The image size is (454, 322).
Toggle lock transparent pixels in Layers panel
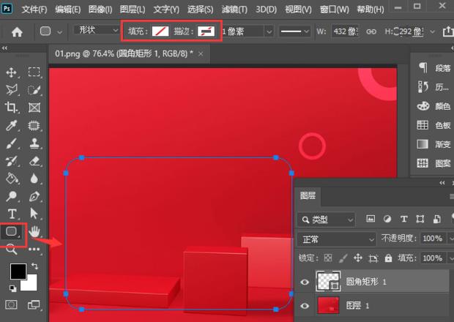[327, 258]
